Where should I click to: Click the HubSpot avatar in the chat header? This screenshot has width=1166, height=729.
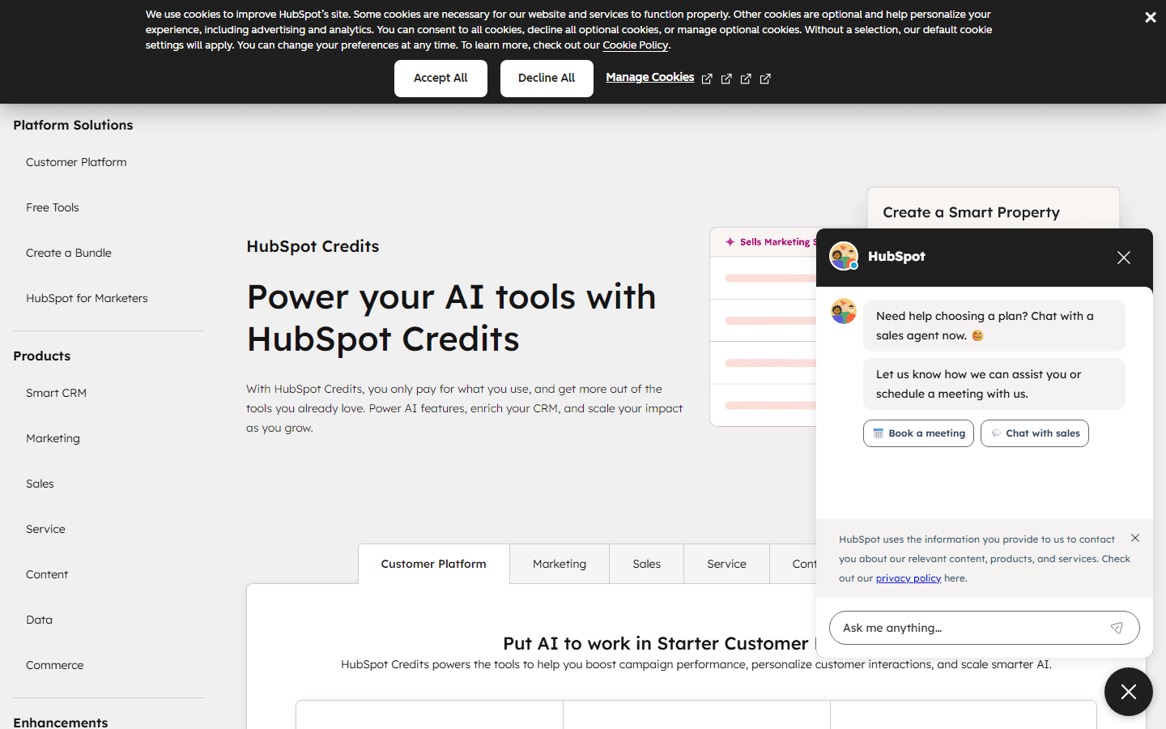tap(844, 256)
